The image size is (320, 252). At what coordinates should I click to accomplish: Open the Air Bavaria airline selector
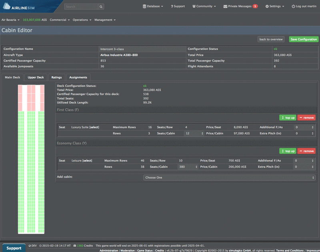click(x=11, y=20)
